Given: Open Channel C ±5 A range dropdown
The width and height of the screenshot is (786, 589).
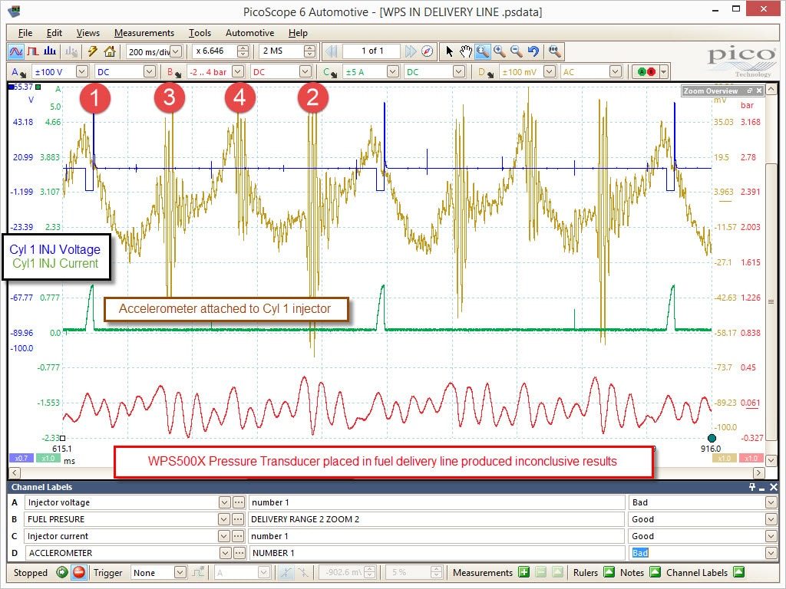Looking at the screenshot, I should [394, 72].
